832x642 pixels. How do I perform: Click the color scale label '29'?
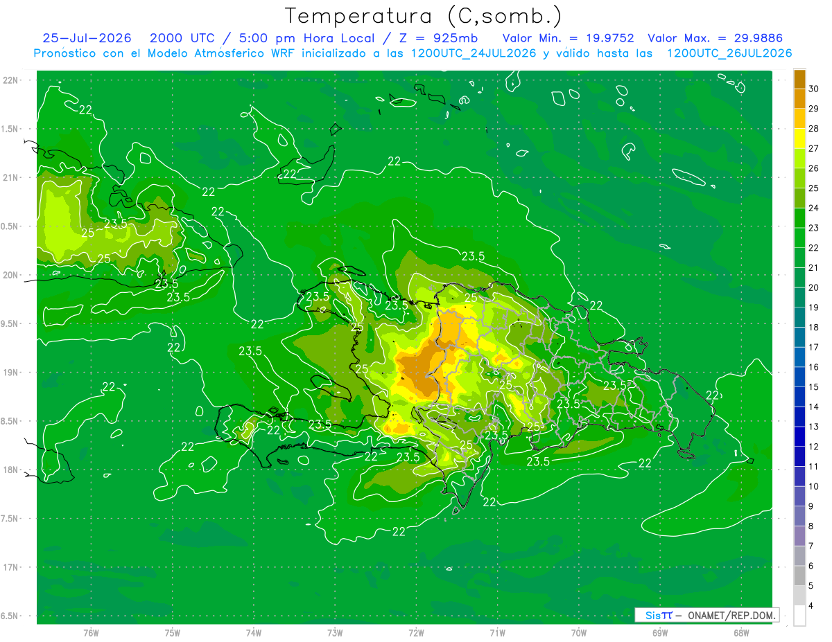tap(814, 109)
